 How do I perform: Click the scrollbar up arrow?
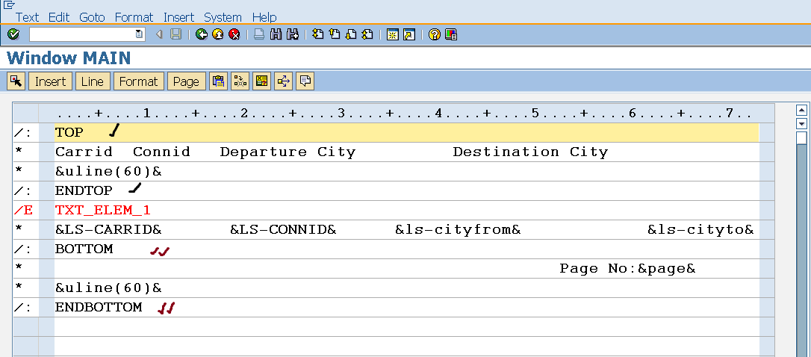coord(801,111)
